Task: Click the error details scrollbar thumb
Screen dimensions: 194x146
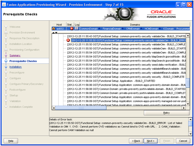Action: pos(190,124)
